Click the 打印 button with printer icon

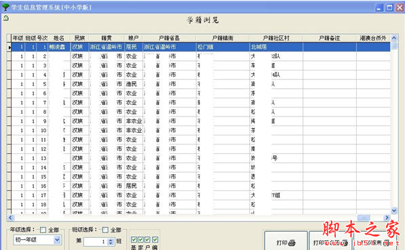[x=286, y=243]
